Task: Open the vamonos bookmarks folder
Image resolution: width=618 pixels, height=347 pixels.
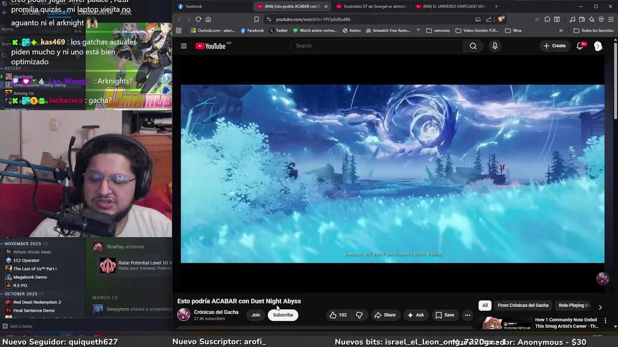Action: 438,30
